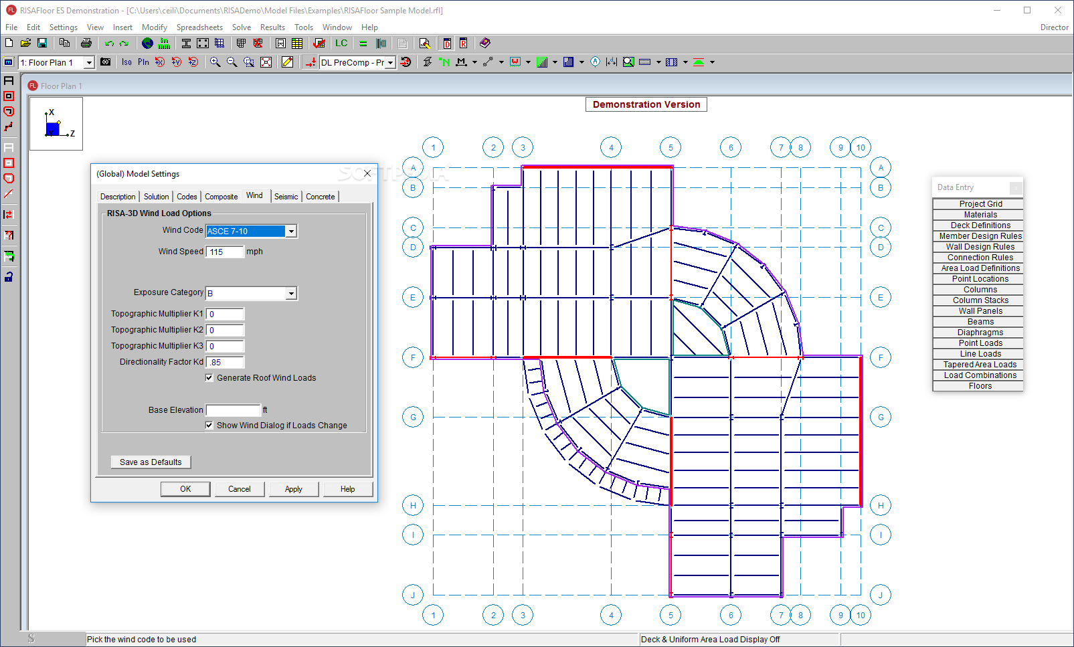This screenshot has height=647, width=1074.
Task: Click the Save as Defaults button
Action: coord(151,462)
